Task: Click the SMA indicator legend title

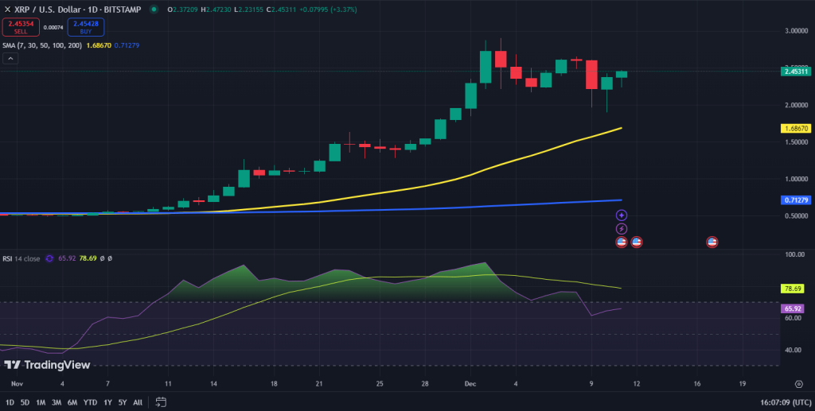Action: click(41, 45)
